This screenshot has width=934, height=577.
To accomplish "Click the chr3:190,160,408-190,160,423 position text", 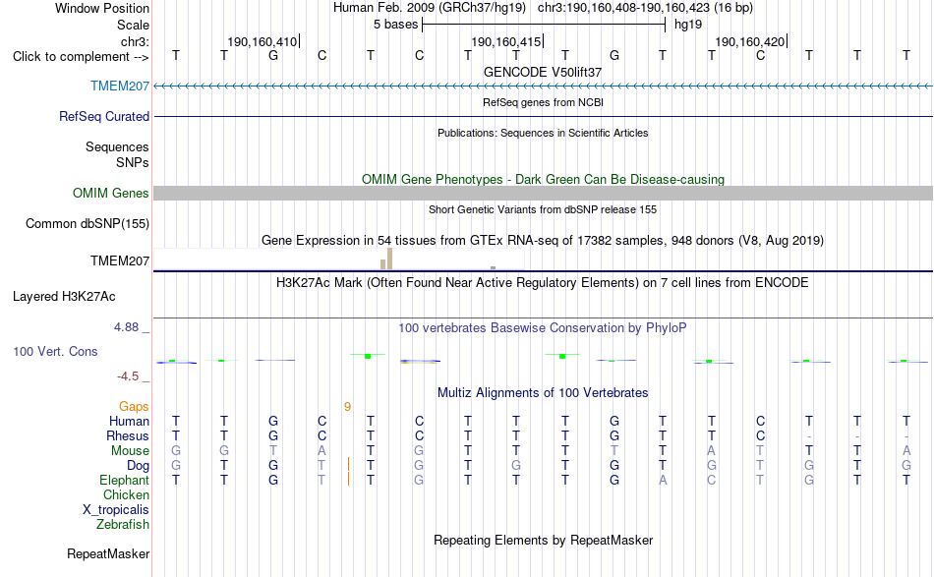I will tap(645, 8).
